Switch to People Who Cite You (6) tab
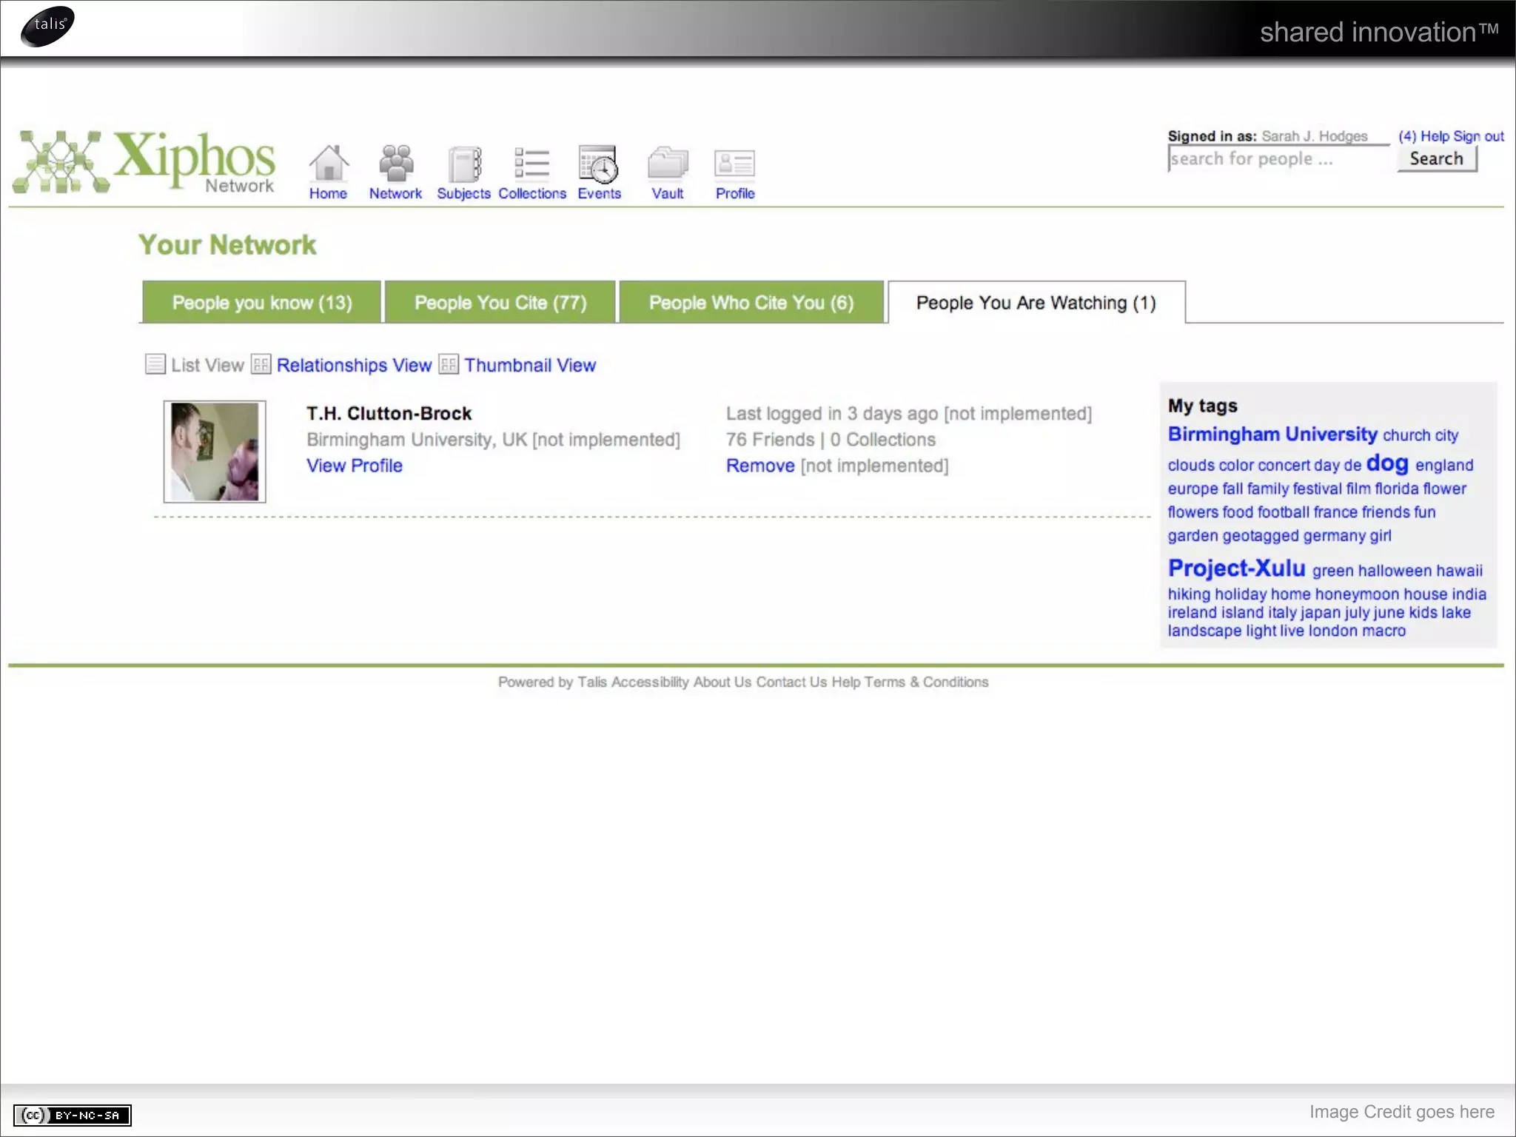This screenshot has width=1516, height=1137. point(751,302)
